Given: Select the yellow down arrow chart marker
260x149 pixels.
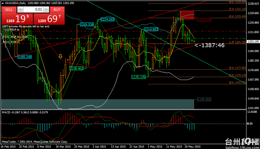Looking at the screenshot, I should pyautogui.click(x=60, y=56).
